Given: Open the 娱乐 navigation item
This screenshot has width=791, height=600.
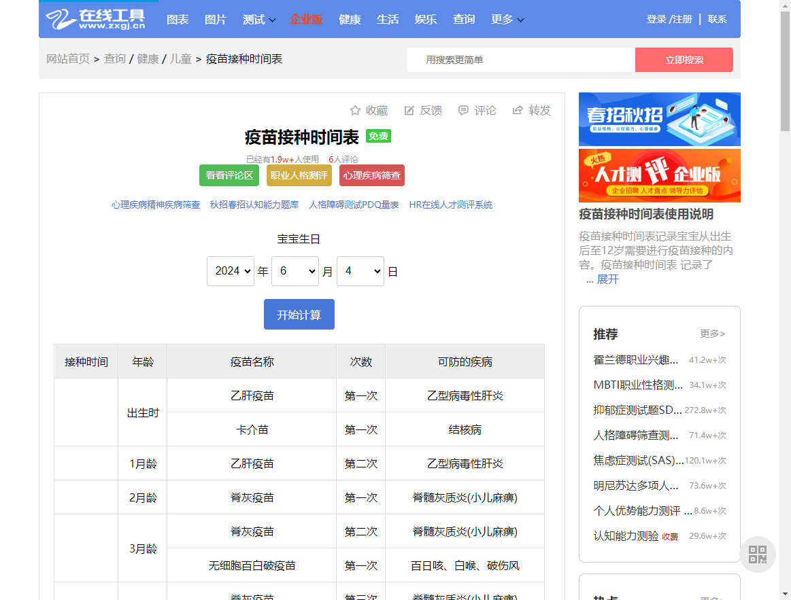Looking at the screenshot, I should tap(426, 19).
